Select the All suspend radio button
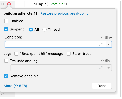The image size is (122, 99). tap(31, 29)
